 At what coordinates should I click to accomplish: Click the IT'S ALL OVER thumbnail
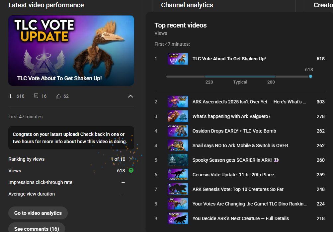178,145
